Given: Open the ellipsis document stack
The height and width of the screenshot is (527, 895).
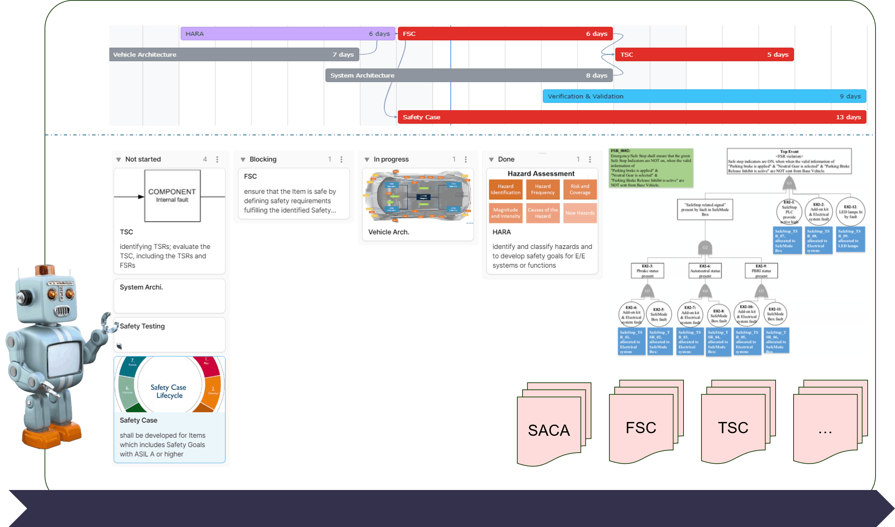Looking at the screenshot, I should tap(831, 422).
